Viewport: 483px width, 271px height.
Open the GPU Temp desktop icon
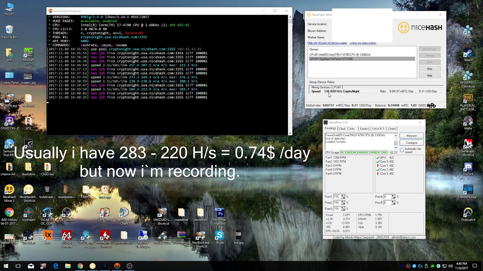(x=86, y=238)
